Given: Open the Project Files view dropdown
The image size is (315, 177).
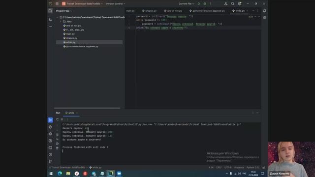Looking at the screenshot, I should click(64, 11).
